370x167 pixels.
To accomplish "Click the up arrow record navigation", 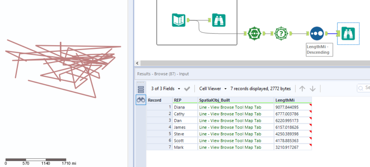I will point(302,88).
